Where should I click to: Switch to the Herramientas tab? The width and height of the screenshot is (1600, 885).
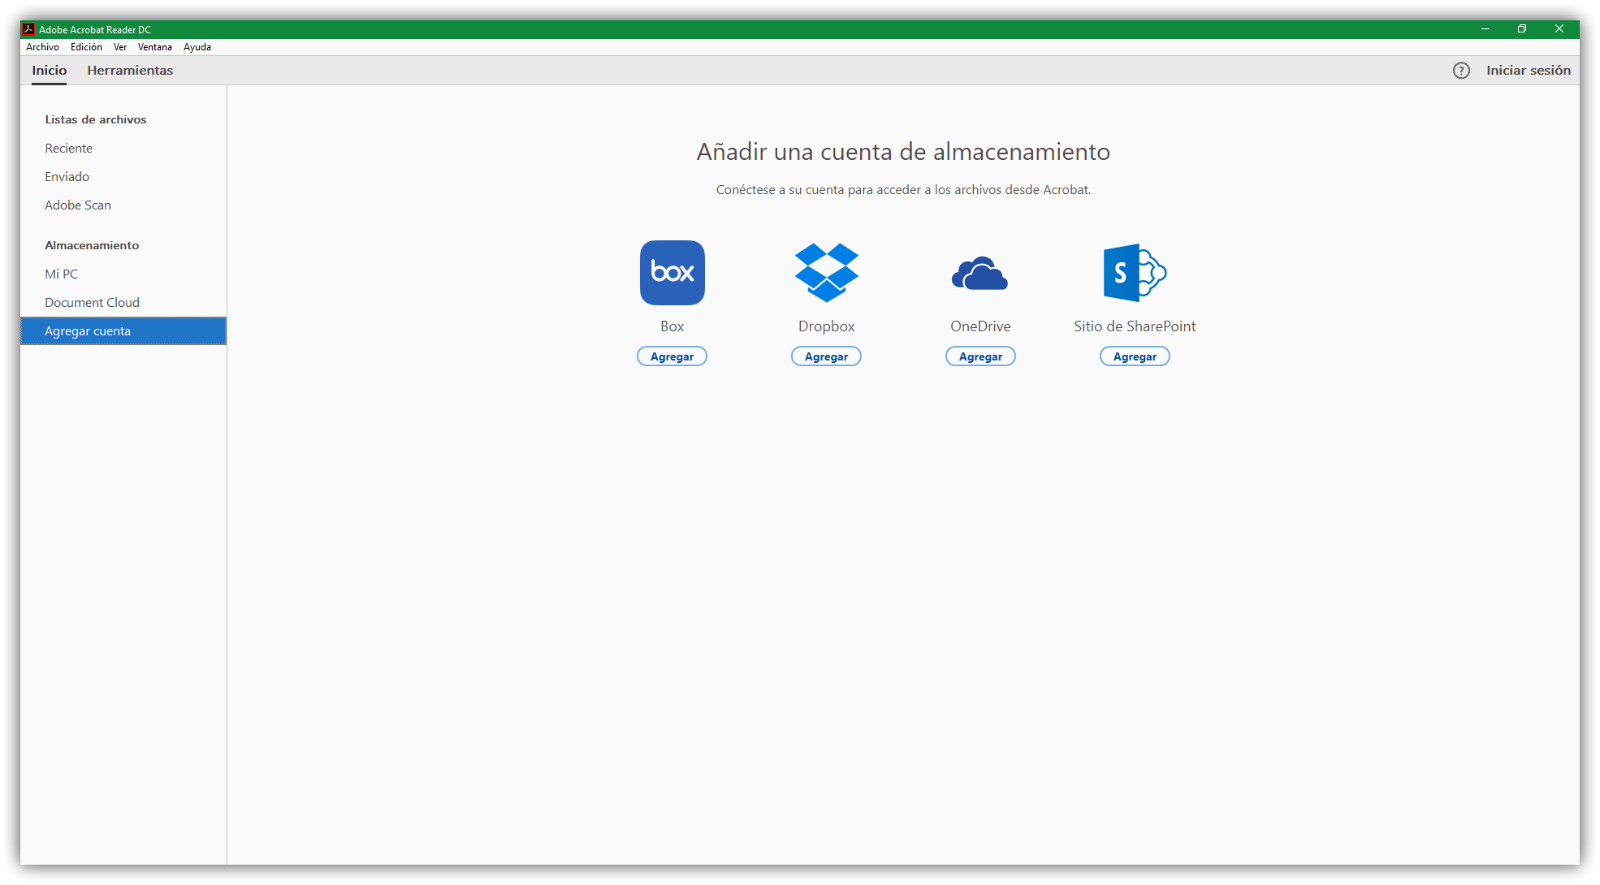point(130,71)
